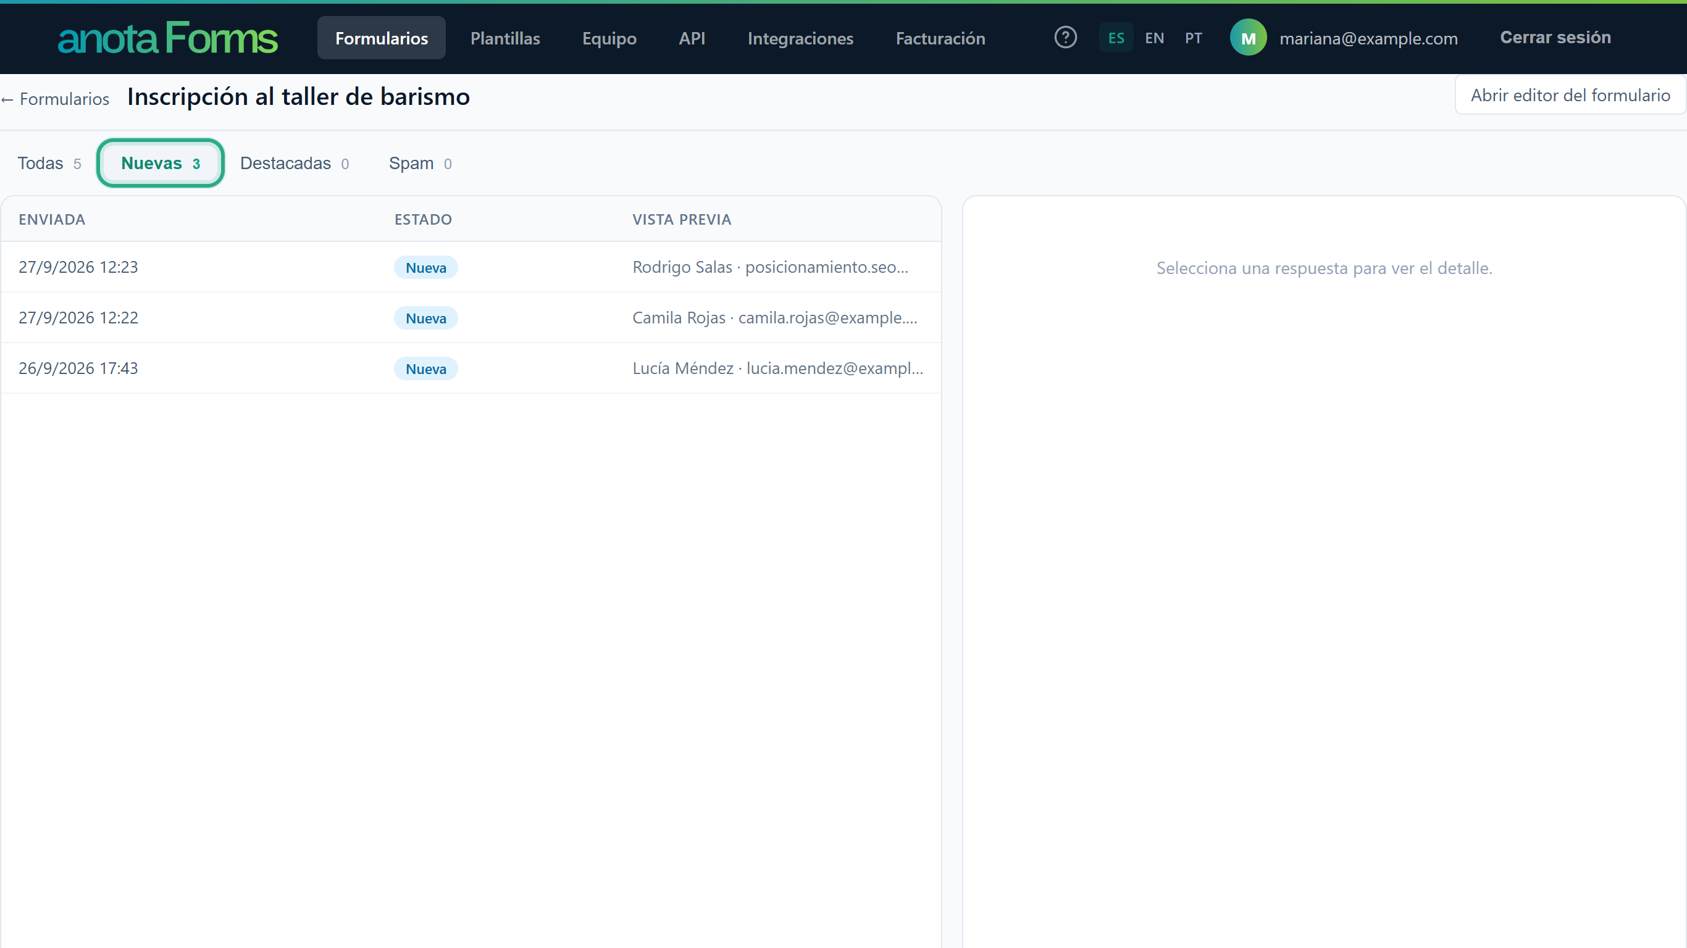
Task: Click Cerrar sesión
Action: 1555,37
